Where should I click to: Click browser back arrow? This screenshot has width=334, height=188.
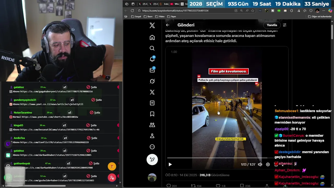point(126,11)
